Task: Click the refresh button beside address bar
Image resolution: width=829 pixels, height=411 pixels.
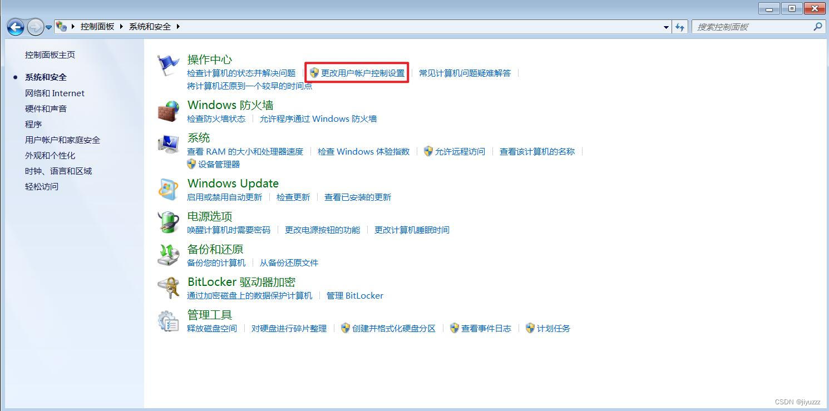Action: [680, 27]
